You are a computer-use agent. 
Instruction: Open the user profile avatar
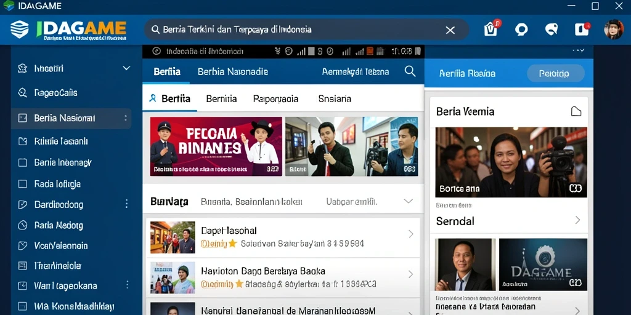coord(613,30)
